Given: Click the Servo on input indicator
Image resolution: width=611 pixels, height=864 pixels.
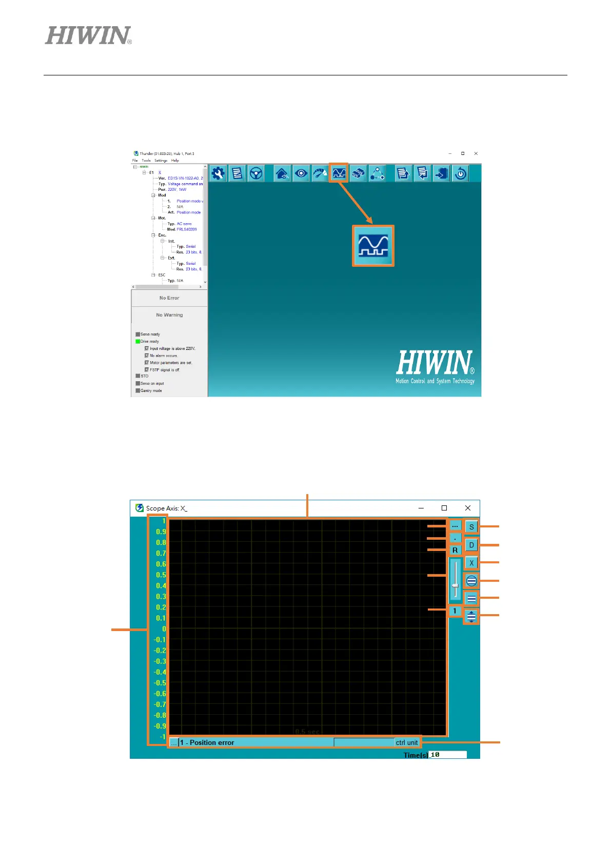Looking at the screenshot, I should click(x=137, y=383).
